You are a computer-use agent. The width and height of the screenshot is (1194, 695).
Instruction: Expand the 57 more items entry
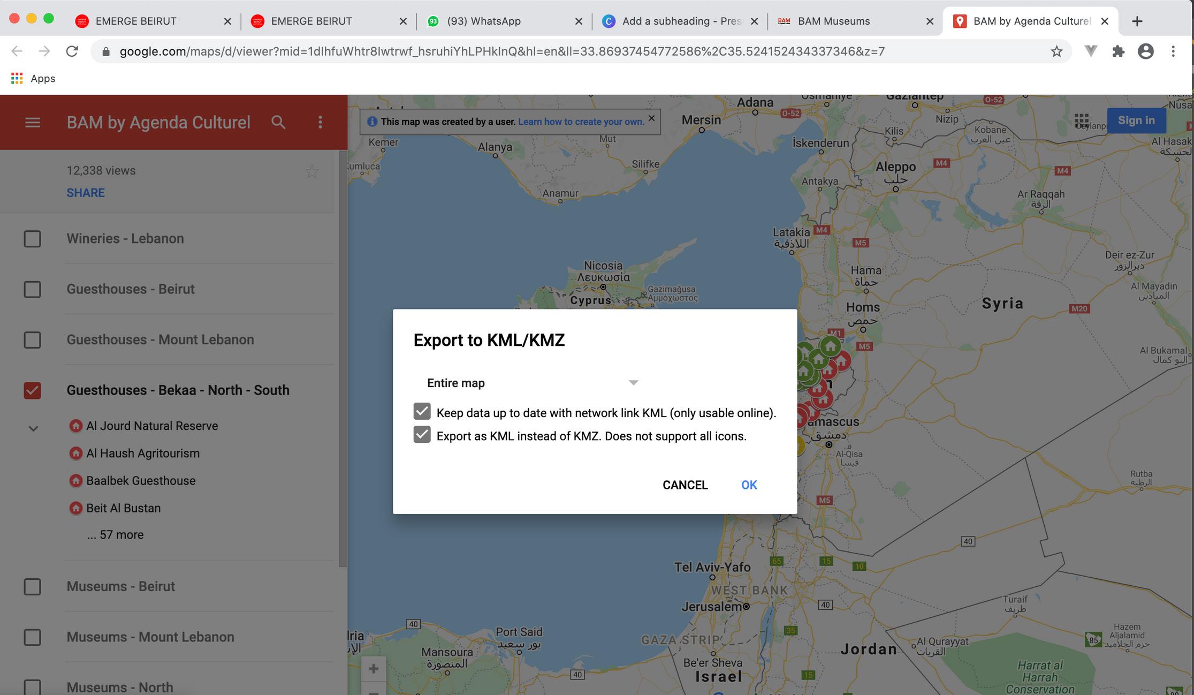click(116, 535)
